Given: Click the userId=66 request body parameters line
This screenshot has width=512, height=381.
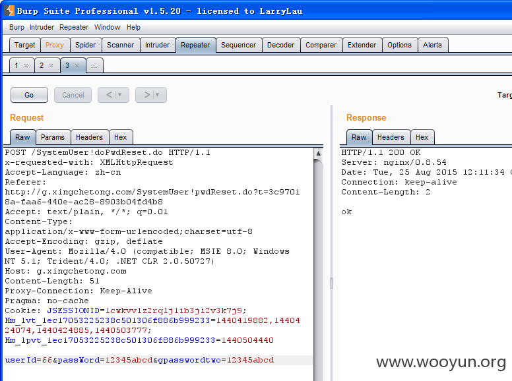Looking at the screenshot, I should 139,360.
